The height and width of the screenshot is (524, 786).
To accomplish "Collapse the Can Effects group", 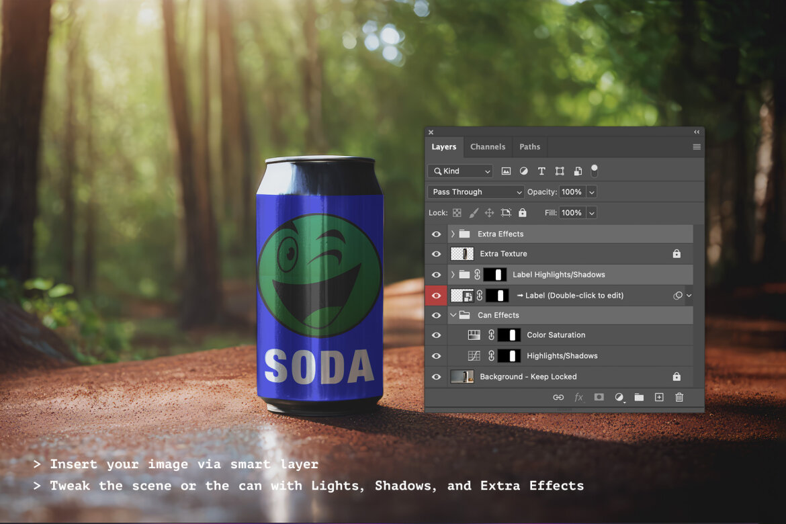I will 453,315.
